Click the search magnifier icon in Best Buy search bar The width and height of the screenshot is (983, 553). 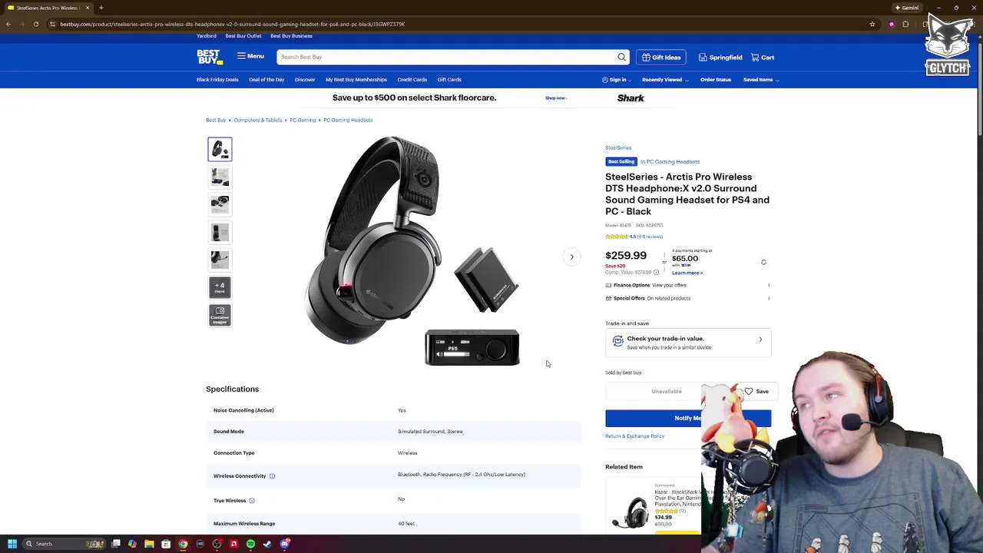(621, 57)
